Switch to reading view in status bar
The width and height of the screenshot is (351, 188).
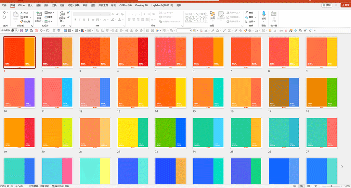tap(309, 186)
